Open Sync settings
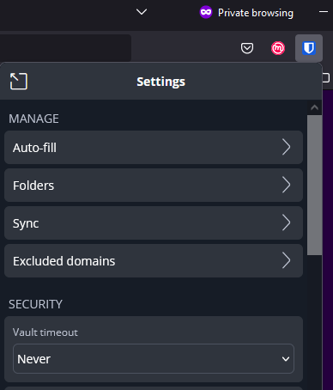 pos(154,223)
